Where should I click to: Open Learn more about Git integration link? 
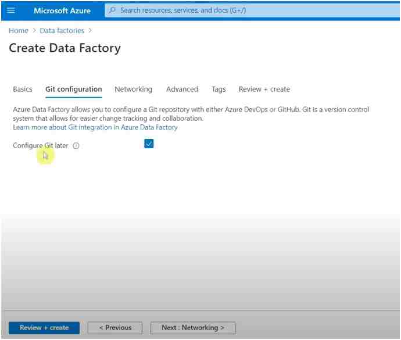click(95, 127)
